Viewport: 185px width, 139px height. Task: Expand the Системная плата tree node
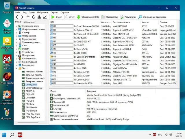[16, 26]
